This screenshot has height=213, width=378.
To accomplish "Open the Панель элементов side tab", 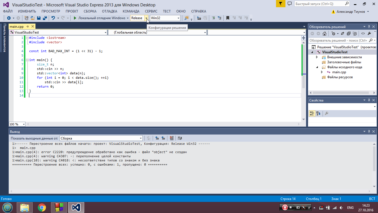I will (4, 38).
